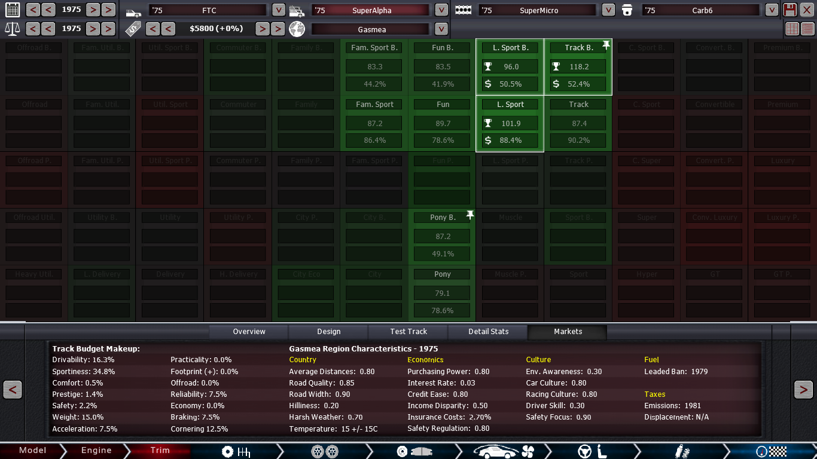817x459 pixels.
Task: Expand the Carb6 engine variant dropdown
Action: tap(772, 10)
